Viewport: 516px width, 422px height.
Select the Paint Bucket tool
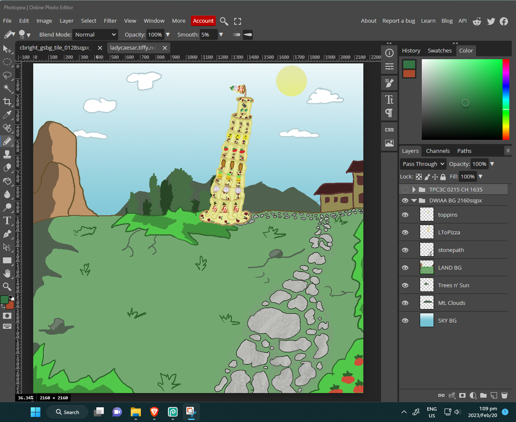pos(7,181)
